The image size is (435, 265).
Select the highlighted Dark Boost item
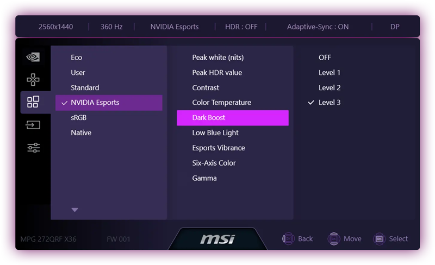pos(233,118)
